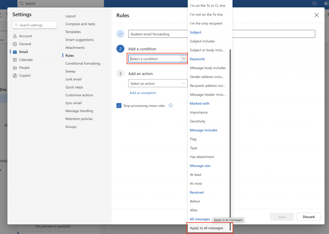Discard the rule changes
This screenshot has width=329, height=234.
pyautogui.click(x=308, y=217)
